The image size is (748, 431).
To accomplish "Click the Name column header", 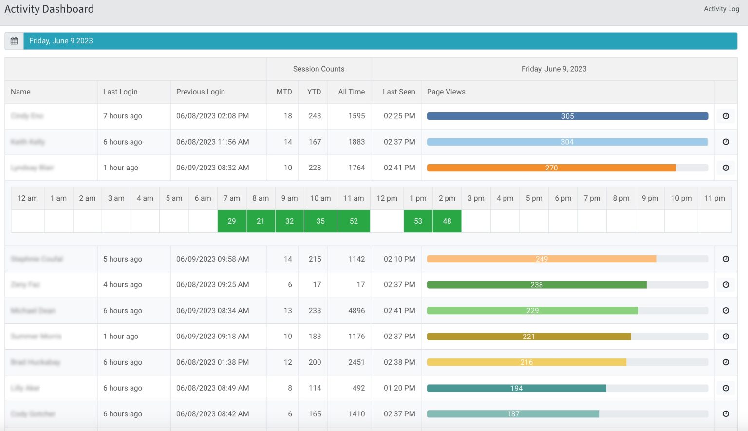I will 20,92.
